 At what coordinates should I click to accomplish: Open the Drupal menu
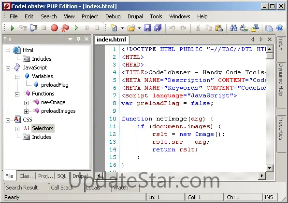pos(135,16)
